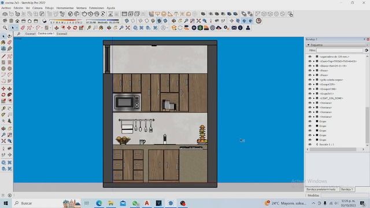Expand the Blanco+Sub component node
The image size is (370, 208).
[x=314, y=66]
